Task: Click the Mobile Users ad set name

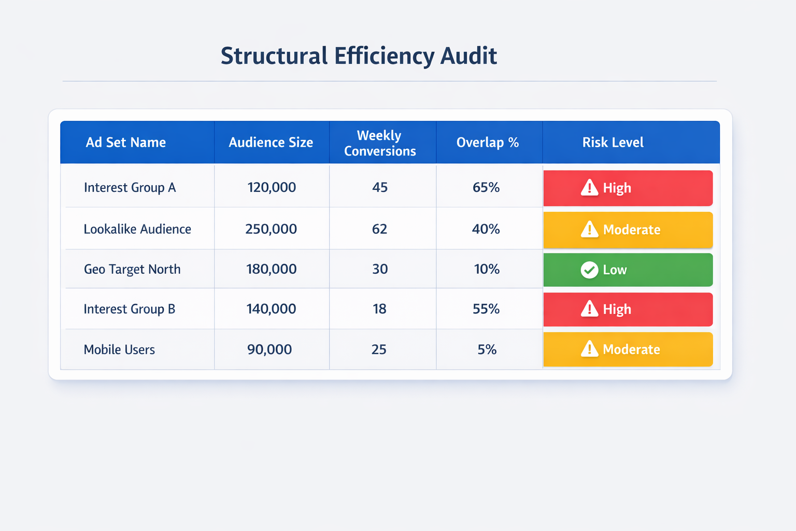Action: 119,350
